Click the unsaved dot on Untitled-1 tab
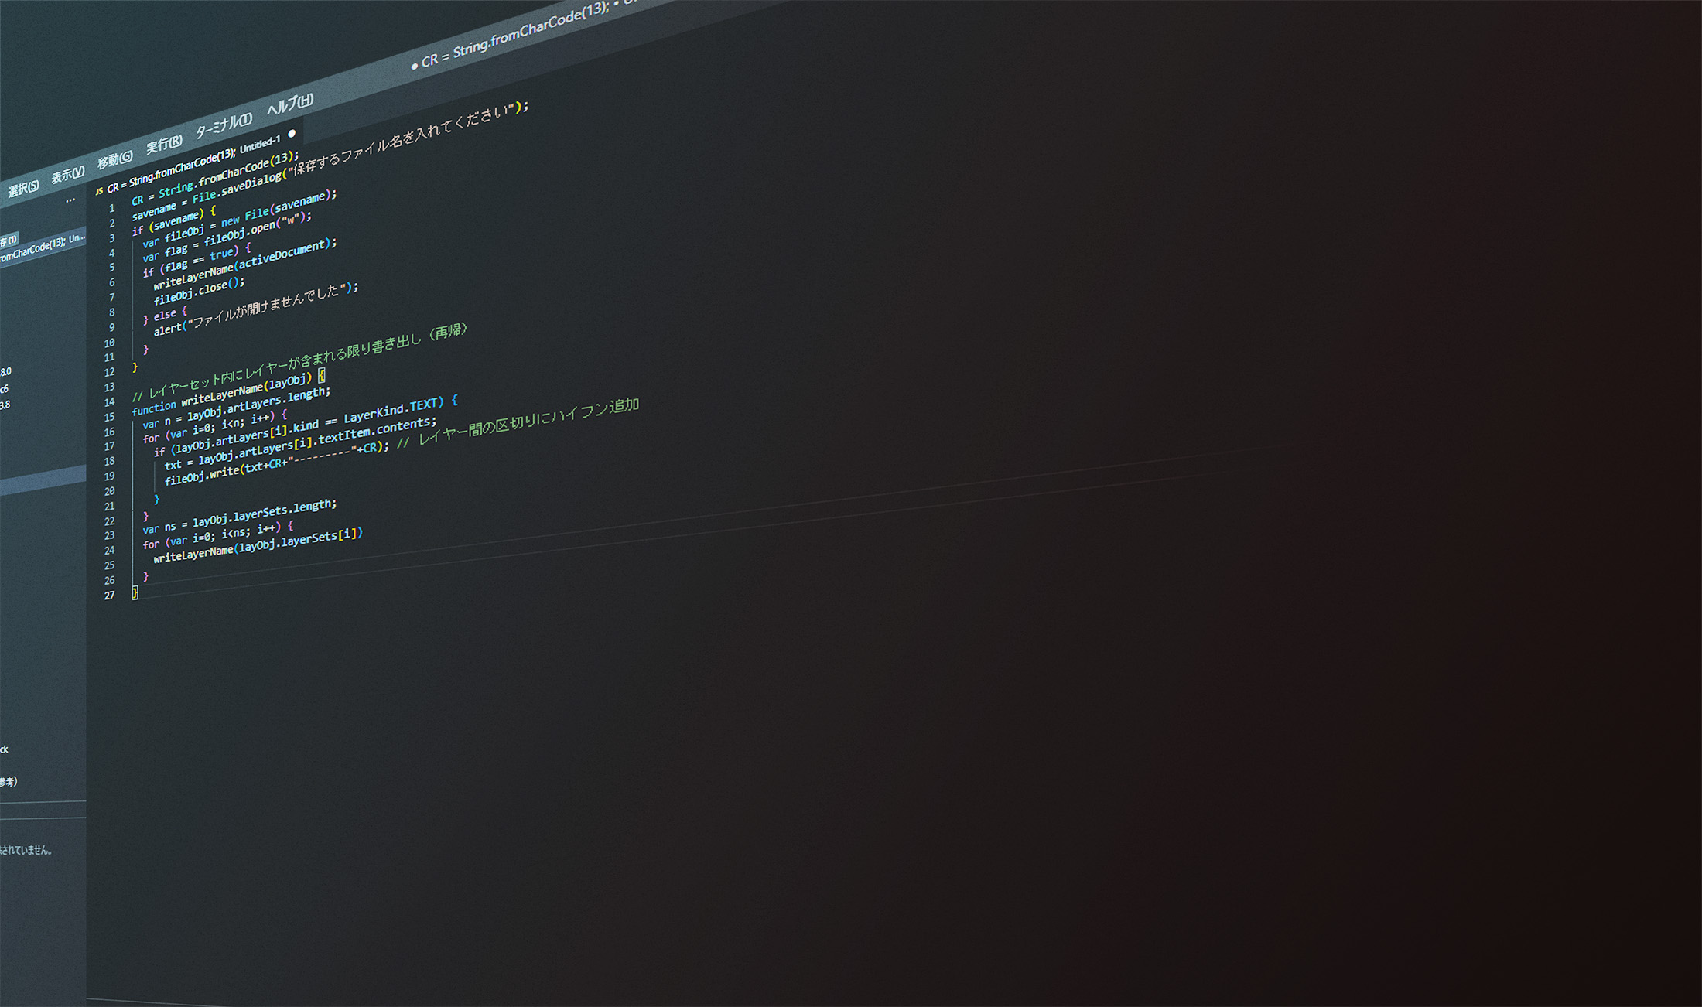Screen dimensions: 1702x1007 [x=292, y=134]
